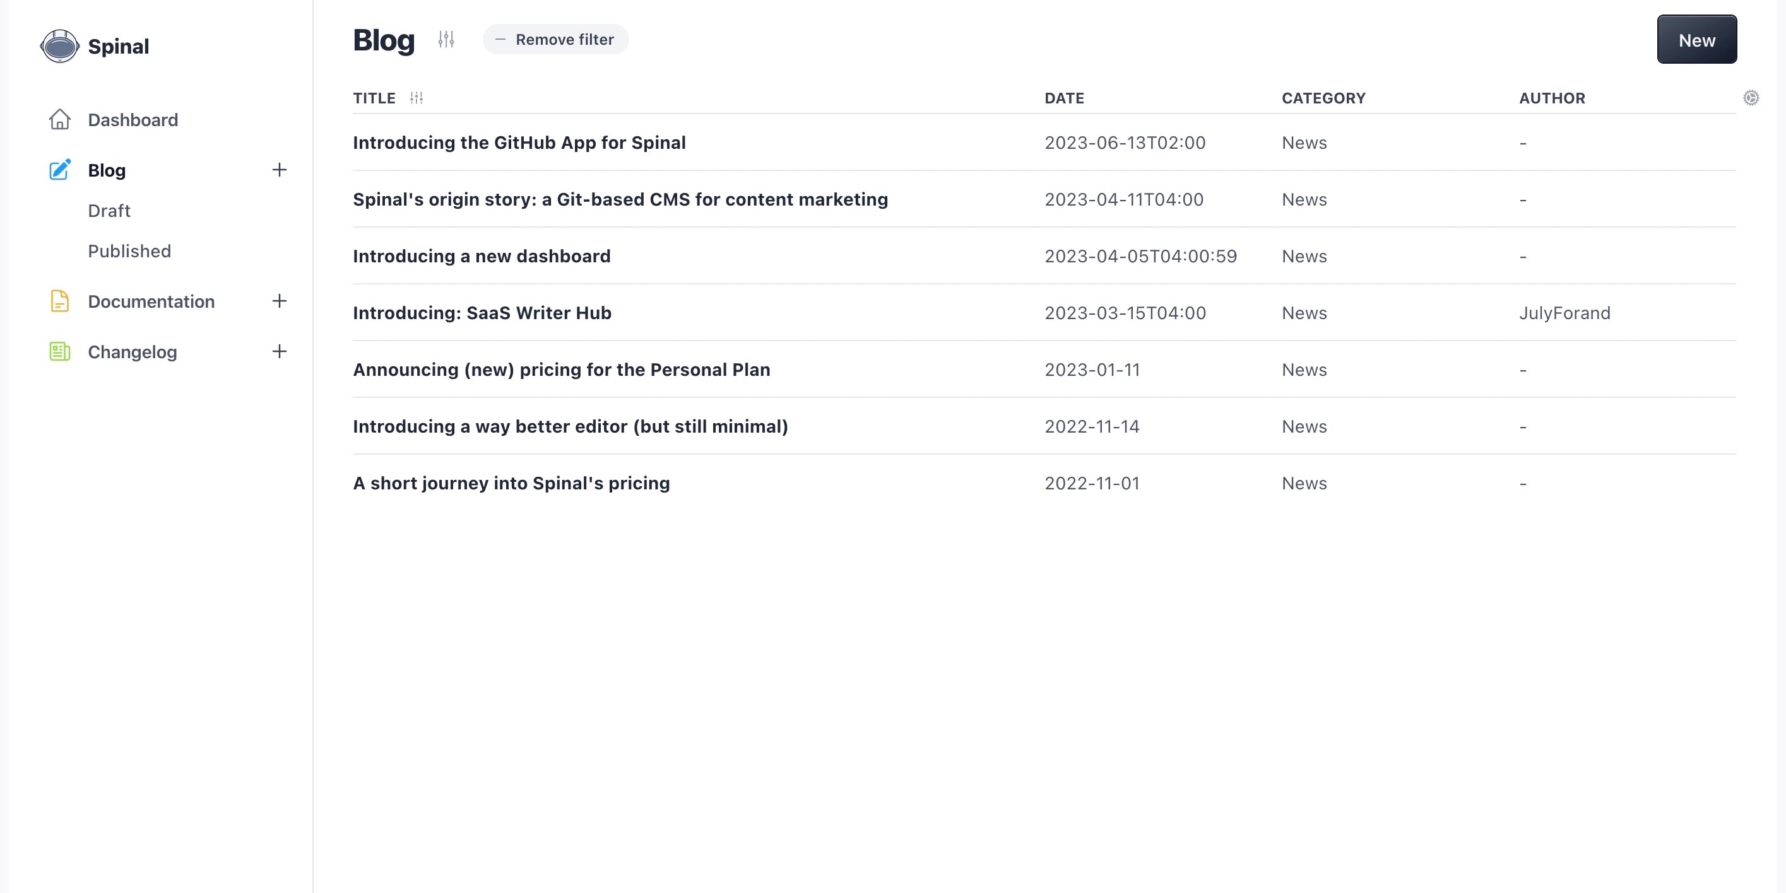
Task: Open the Dashboard home icon
Action: tap(59, 120)
